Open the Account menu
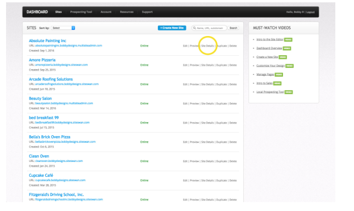Image resolution: width=354 pixels, height=211 pixels. point(106,12)
